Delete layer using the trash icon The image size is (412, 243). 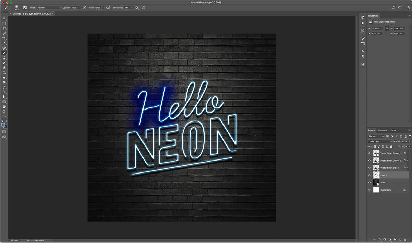(405, 239)
